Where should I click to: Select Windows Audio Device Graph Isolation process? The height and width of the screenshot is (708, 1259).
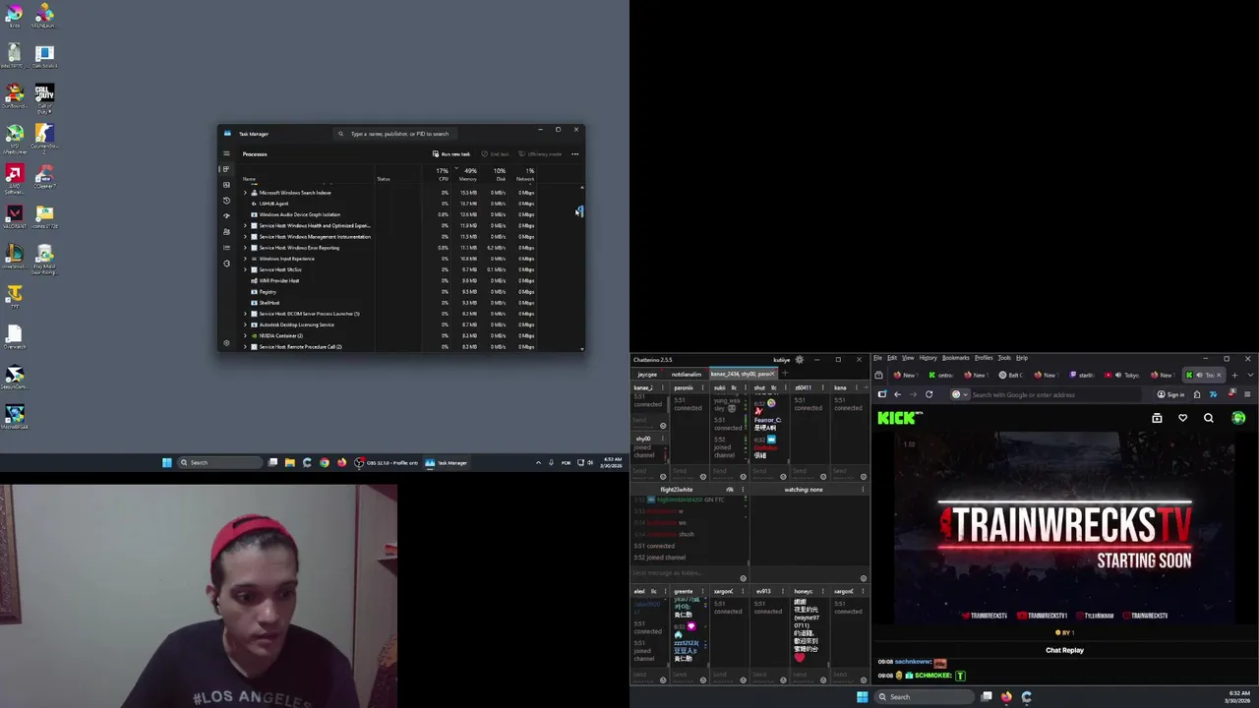click(x=389, y=214)
